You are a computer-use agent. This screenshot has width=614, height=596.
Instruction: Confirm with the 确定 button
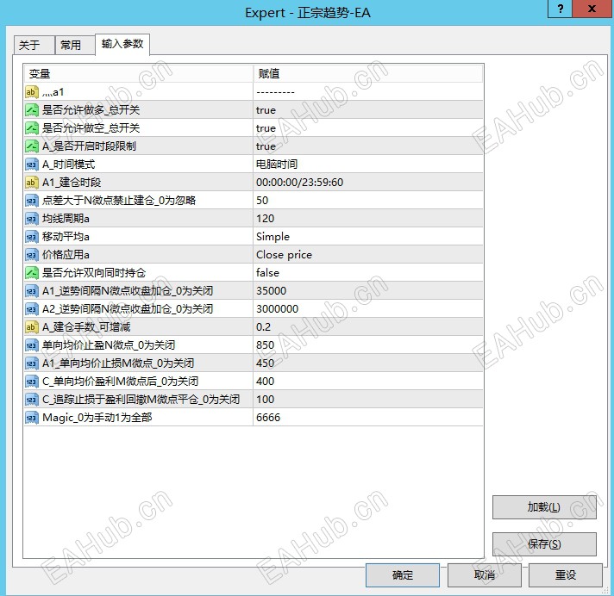tap(403, 574)
